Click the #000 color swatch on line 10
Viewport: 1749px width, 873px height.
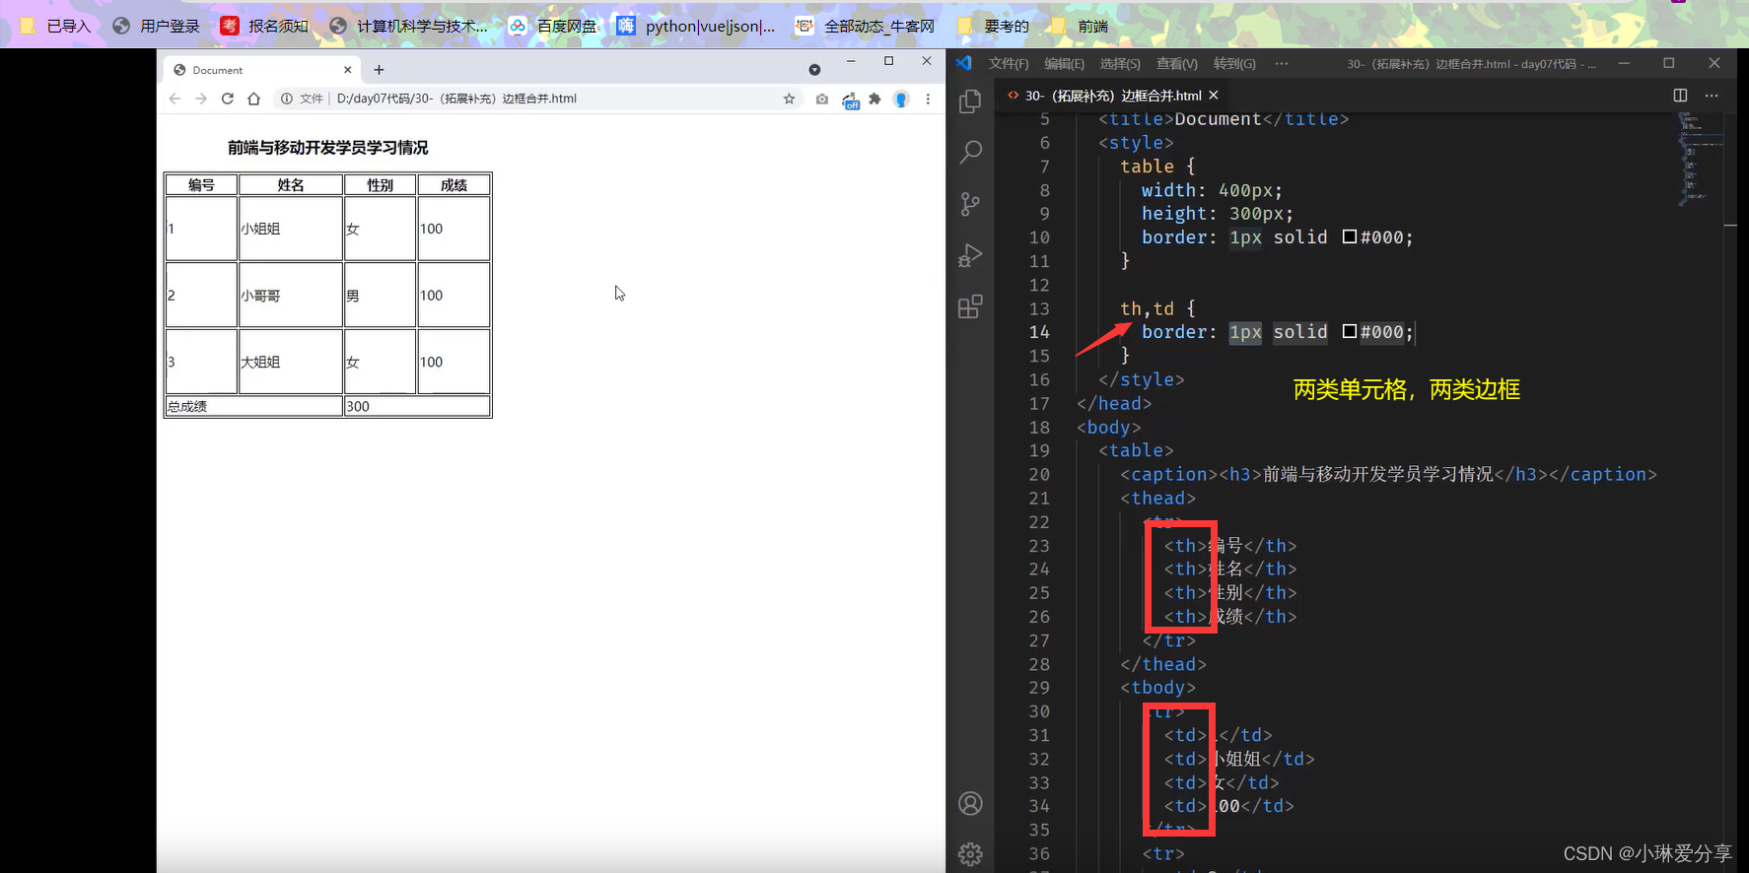pyautogui.click(x=1350, y=236)
